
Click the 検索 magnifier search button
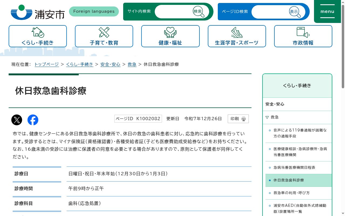(x=199, y=12)
